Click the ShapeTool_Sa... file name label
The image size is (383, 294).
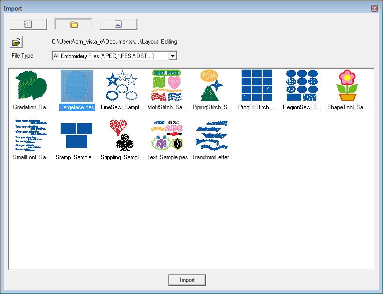click(347, 107)
